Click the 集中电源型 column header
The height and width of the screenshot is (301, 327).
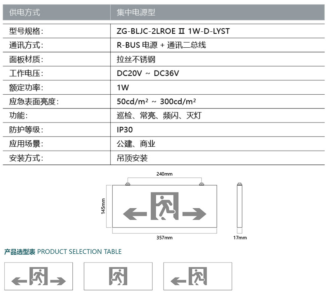tap(136, 13)
